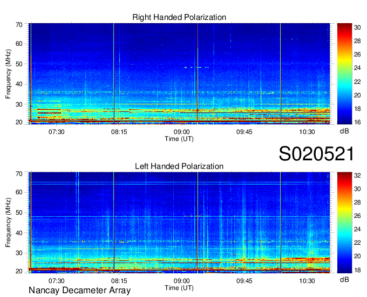The height and width of the screenshot is (297, 367).
Task: Click the Left Handed plot's color scale bar
Action: (x=344, y=223)
